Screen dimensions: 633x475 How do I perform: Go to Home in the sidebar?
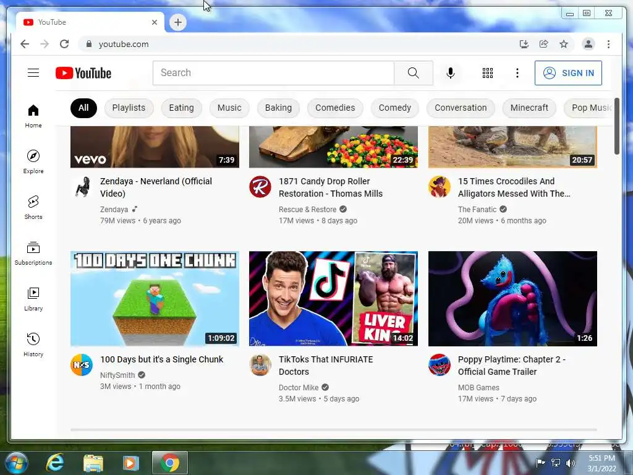point(33,116)
